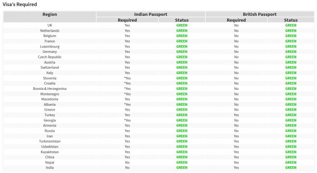Select UK's Indian Passport GREEN status
The height and width of the screenshot is (173, 317).
(182, 25)
